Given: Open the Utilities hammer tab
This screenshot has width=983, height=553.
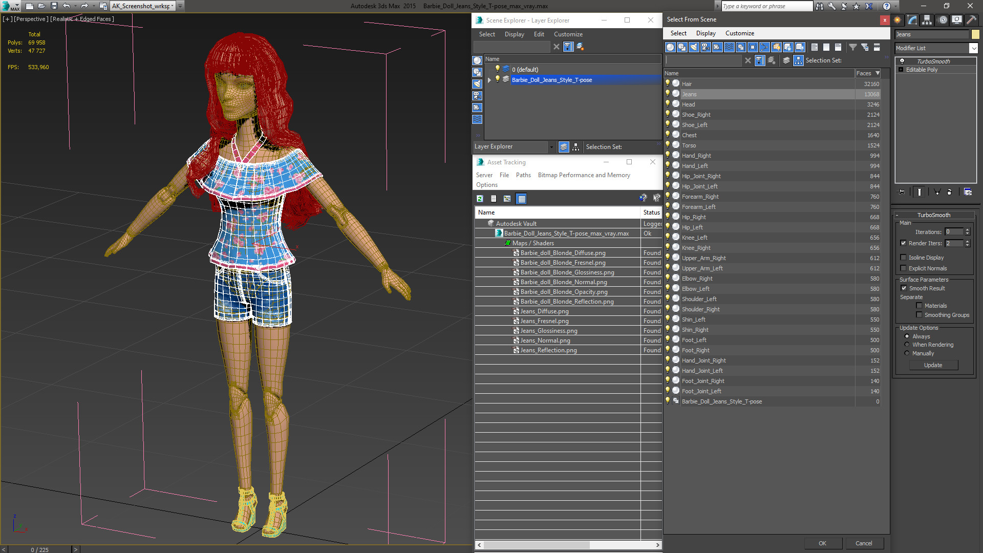Looking at the screenshot, I should point(971,20).
